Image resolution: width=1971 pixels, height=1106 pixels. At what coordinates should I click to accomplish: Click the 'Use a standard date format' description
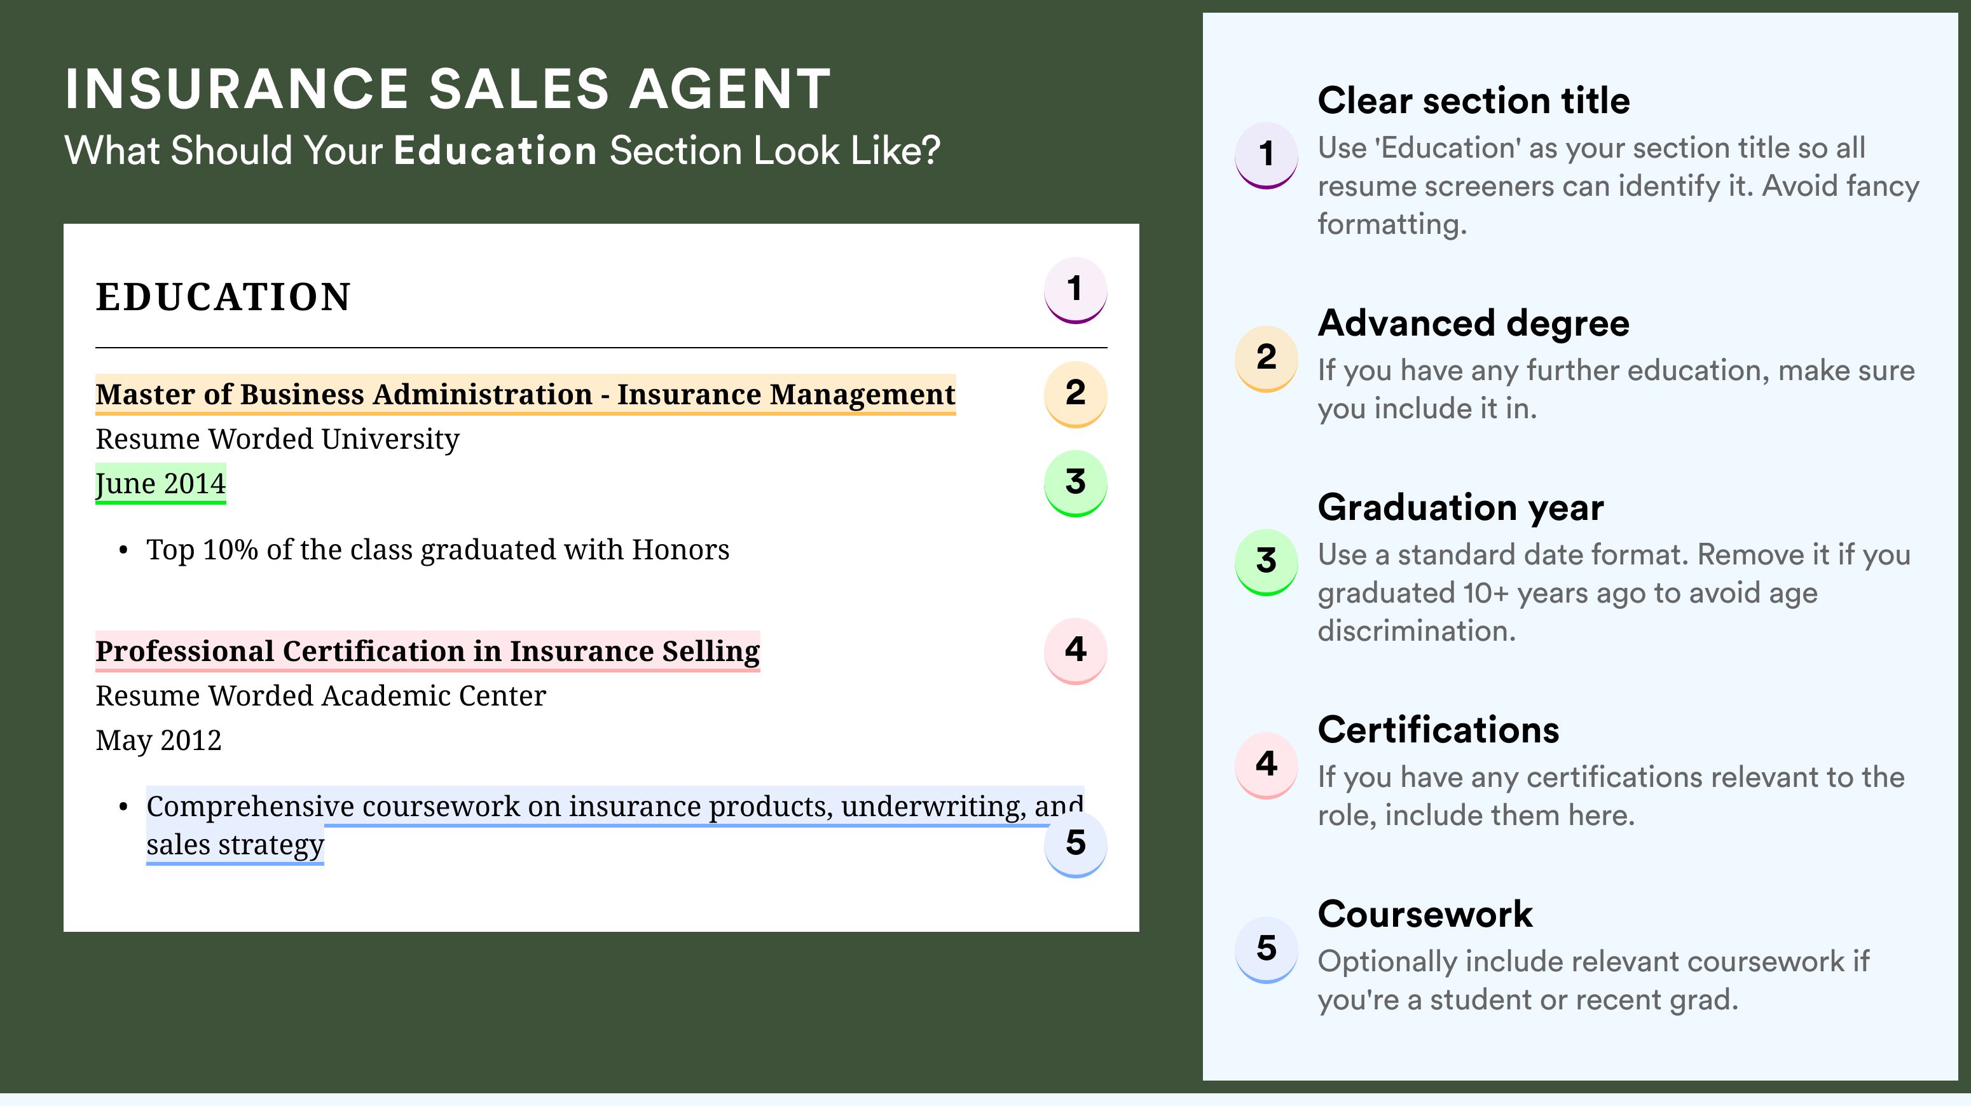click(1614, 593)
